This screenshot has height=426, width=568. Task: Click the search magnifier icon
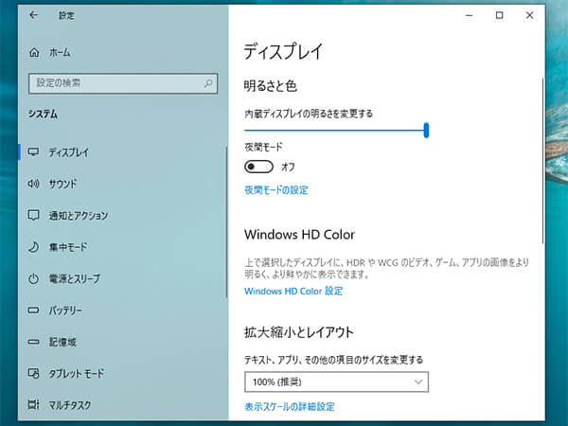(208, 83)
